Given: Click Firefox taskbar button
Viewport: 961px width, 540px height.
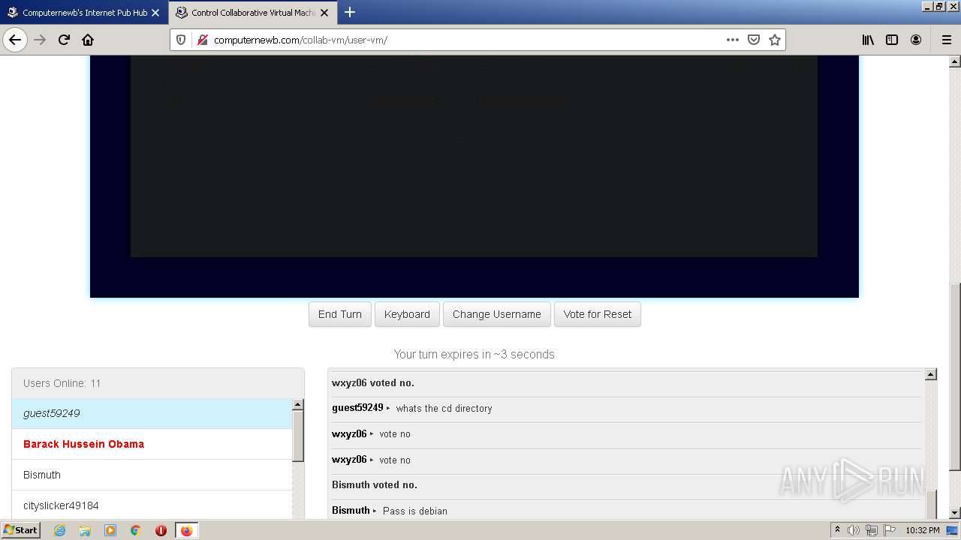Looking at the screenshot, I should 186,530.
